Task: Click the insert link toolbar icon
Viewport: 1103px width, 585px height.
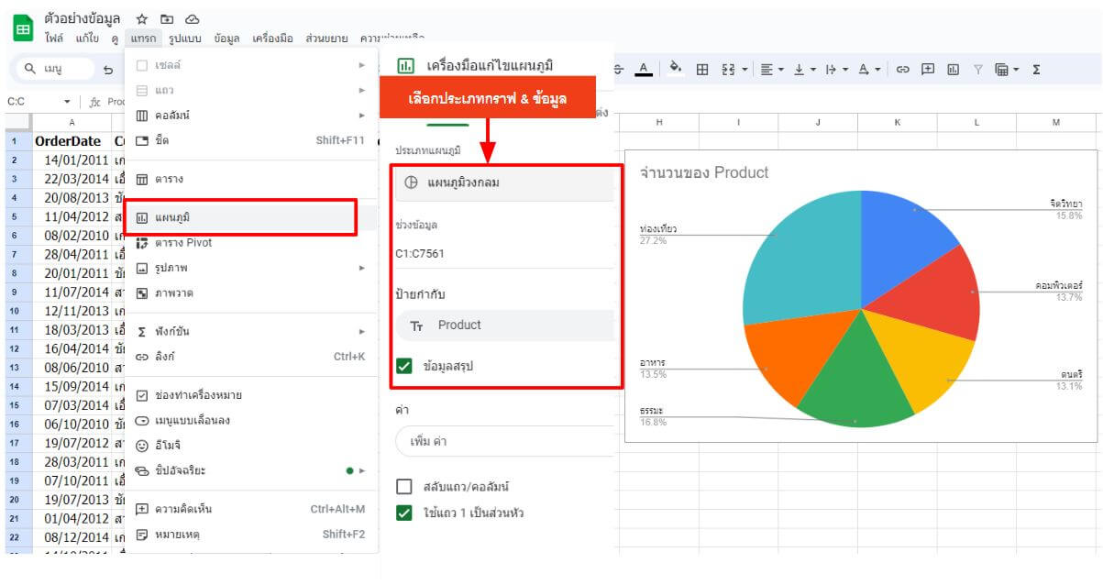Action: (903, 69)
